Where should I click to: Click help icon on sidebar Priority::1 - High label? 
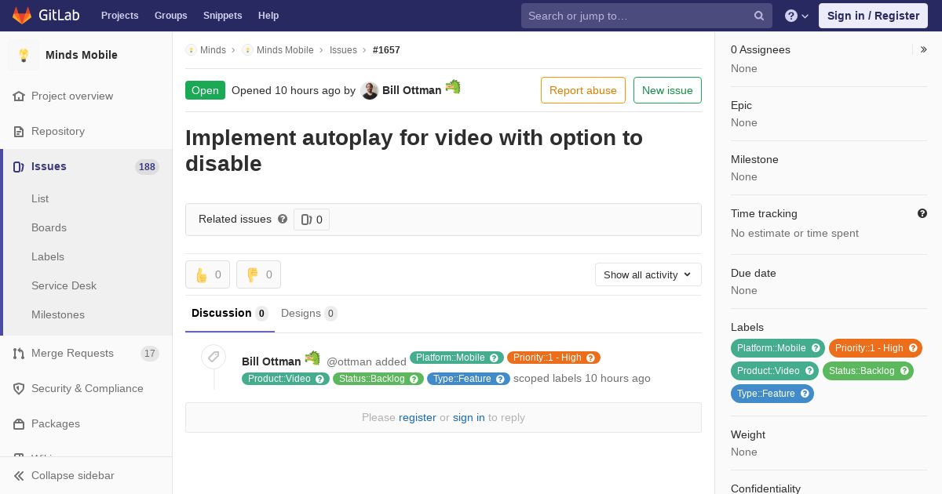pos(913,348)
